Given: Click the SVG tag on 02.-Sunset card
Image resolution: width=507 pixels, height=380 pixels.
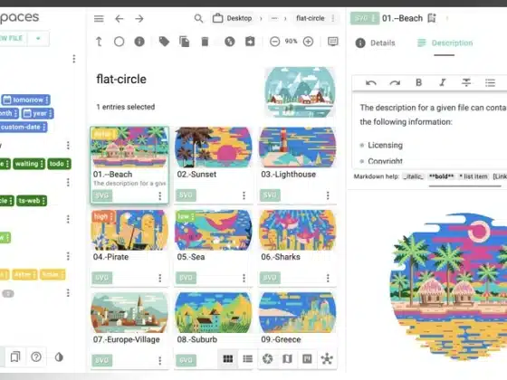Looking at the screenshot, I should [186, 195].
